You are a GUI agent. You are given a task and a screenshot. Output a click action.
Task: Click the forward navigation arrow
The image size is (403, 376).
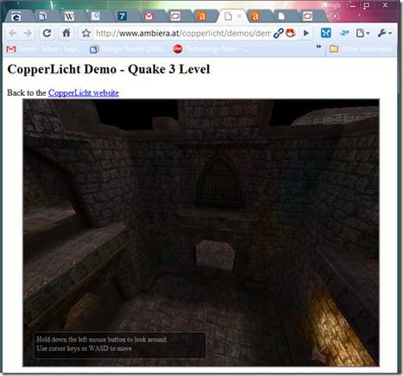click(x=28, y=34)
